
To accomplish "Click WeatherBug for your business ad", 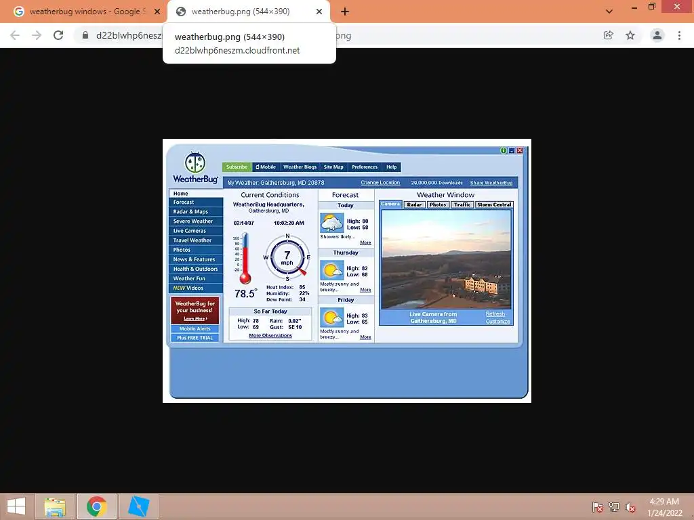I will (195, 310).
